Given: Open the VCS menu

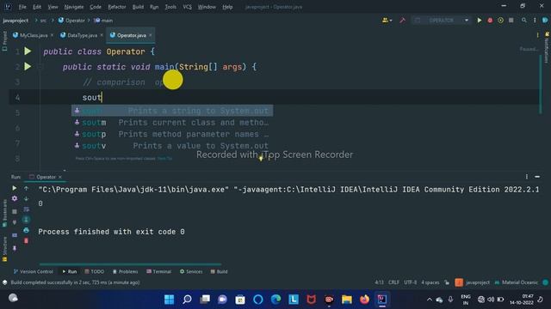Looking at the screenshot, I should (188, 7).
